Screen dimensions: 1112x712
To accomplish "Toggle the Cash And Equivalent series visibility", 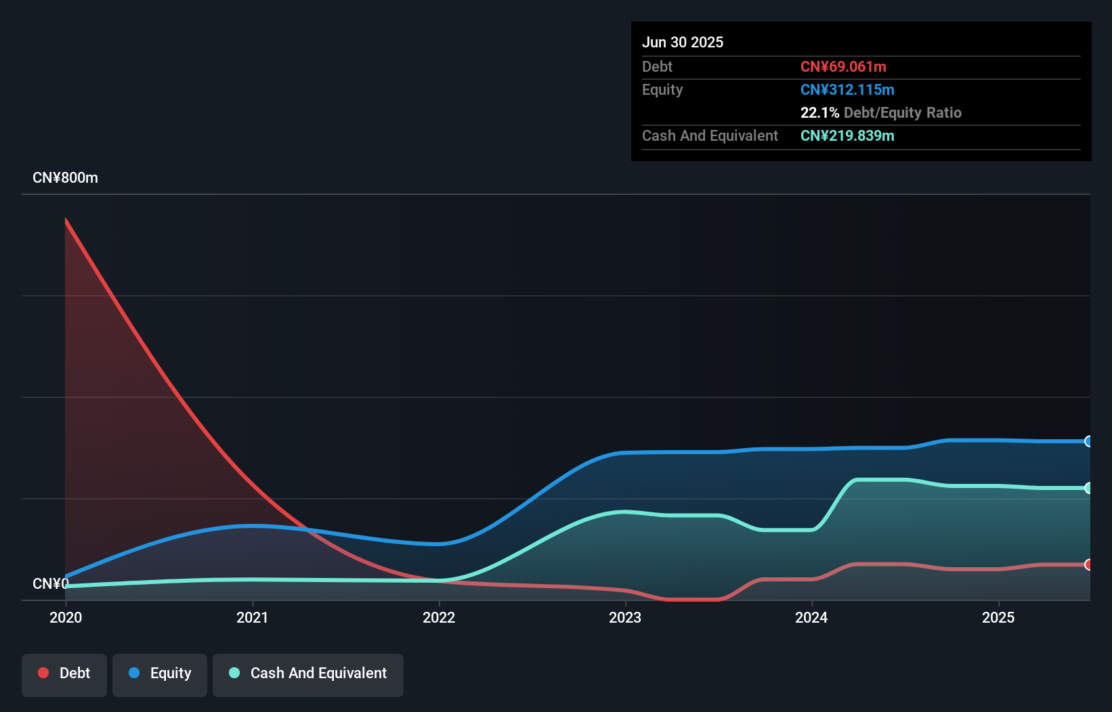I will (307, 675).
